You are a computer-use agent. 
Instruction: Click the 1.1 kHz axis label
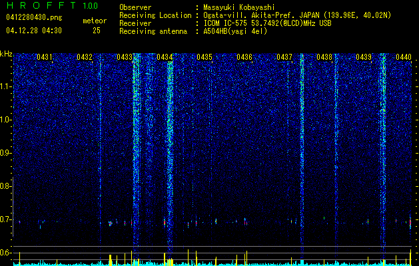click(x=5, y=86)
